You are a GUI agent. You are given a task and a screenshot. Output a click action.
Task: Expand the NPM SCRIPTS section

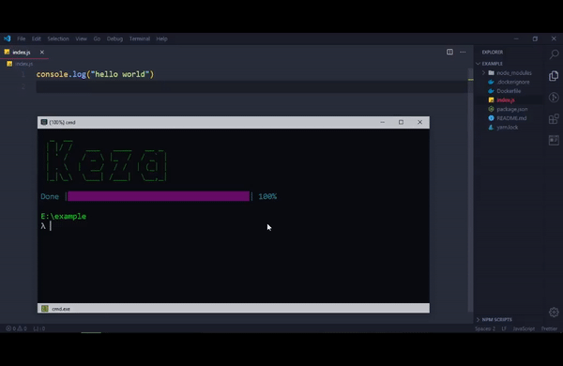point(495,319)
